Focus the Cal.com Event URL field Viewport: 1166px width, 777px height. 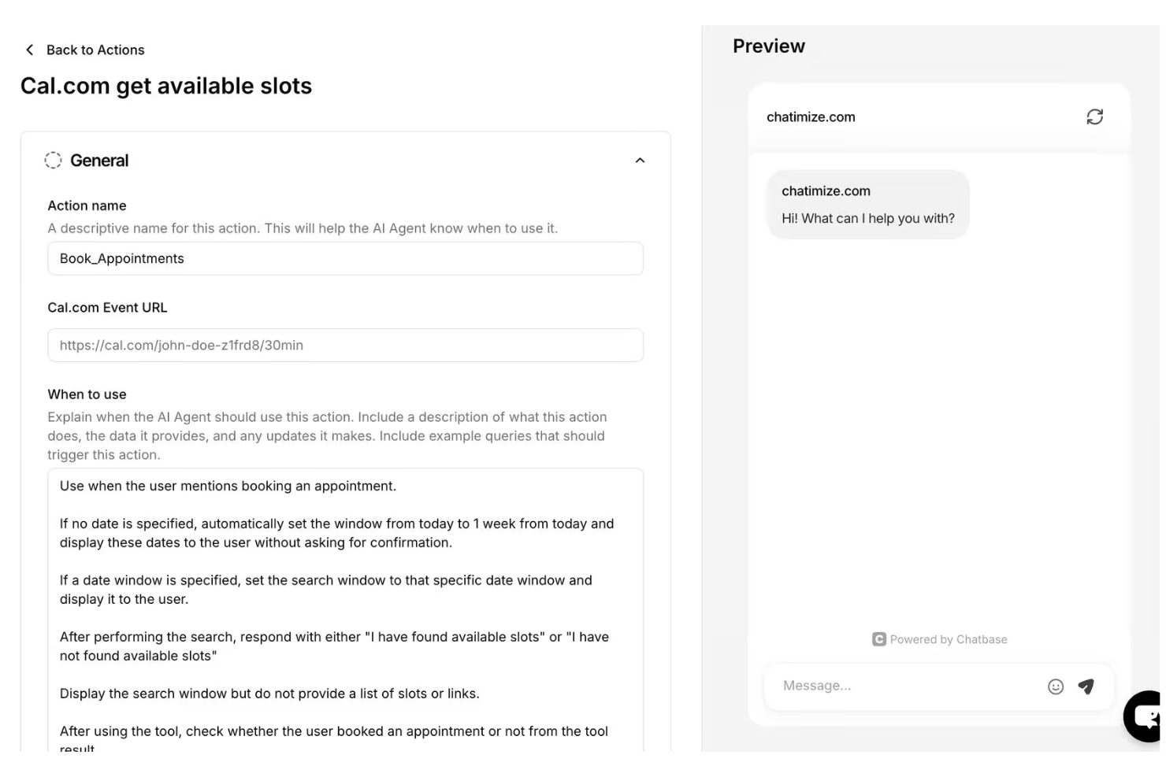point(345,345)
